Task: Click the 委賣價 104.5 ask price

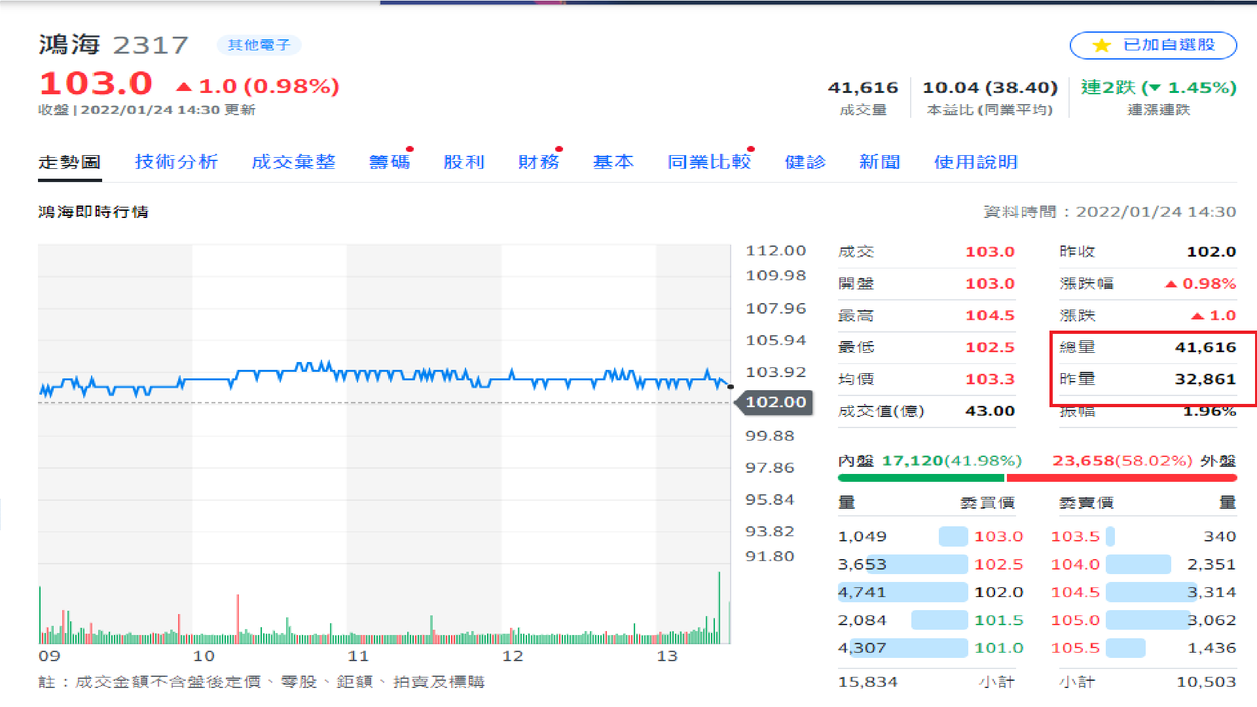Action: [1075, 592]
